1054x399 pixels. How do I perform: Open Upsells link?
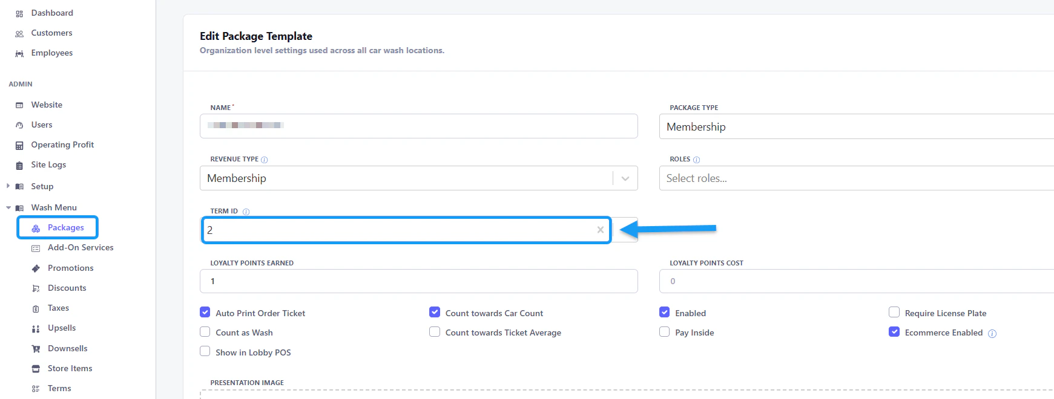click(62, 328)
